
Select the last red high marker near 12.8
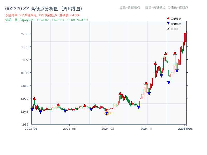click(175, 53)
